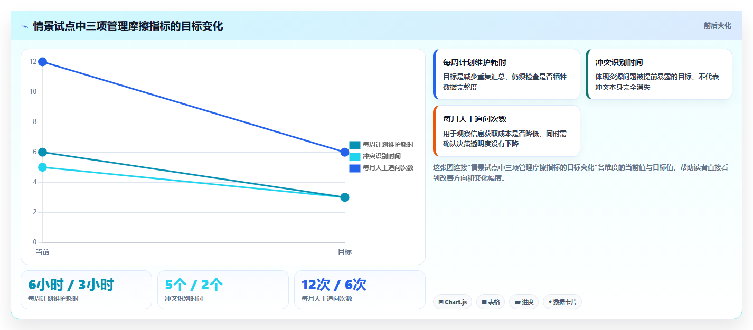The width and height of the screenshot is (753, 330).
Task: Click the description starting 体现资源问题被提前暴露
Action: [x=657, y=82]
